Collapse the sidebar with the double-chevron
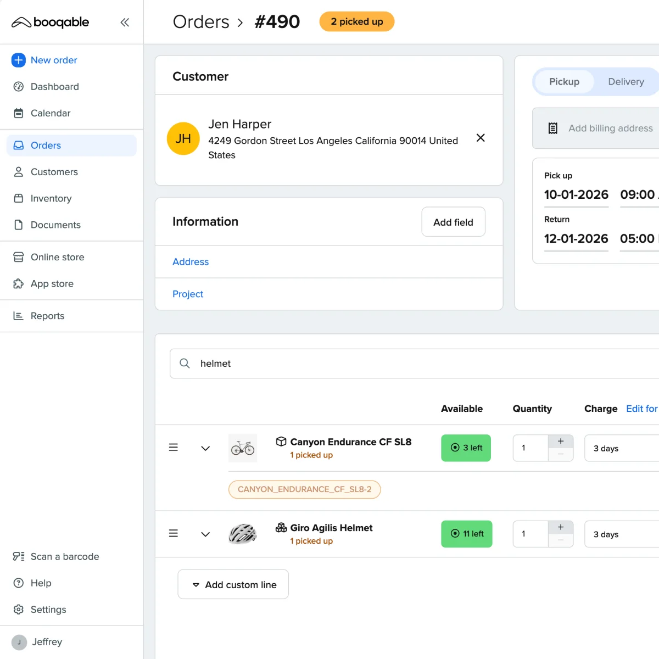Image resolution: width=659 pixels, height=659 pixels. click(125, 22)
